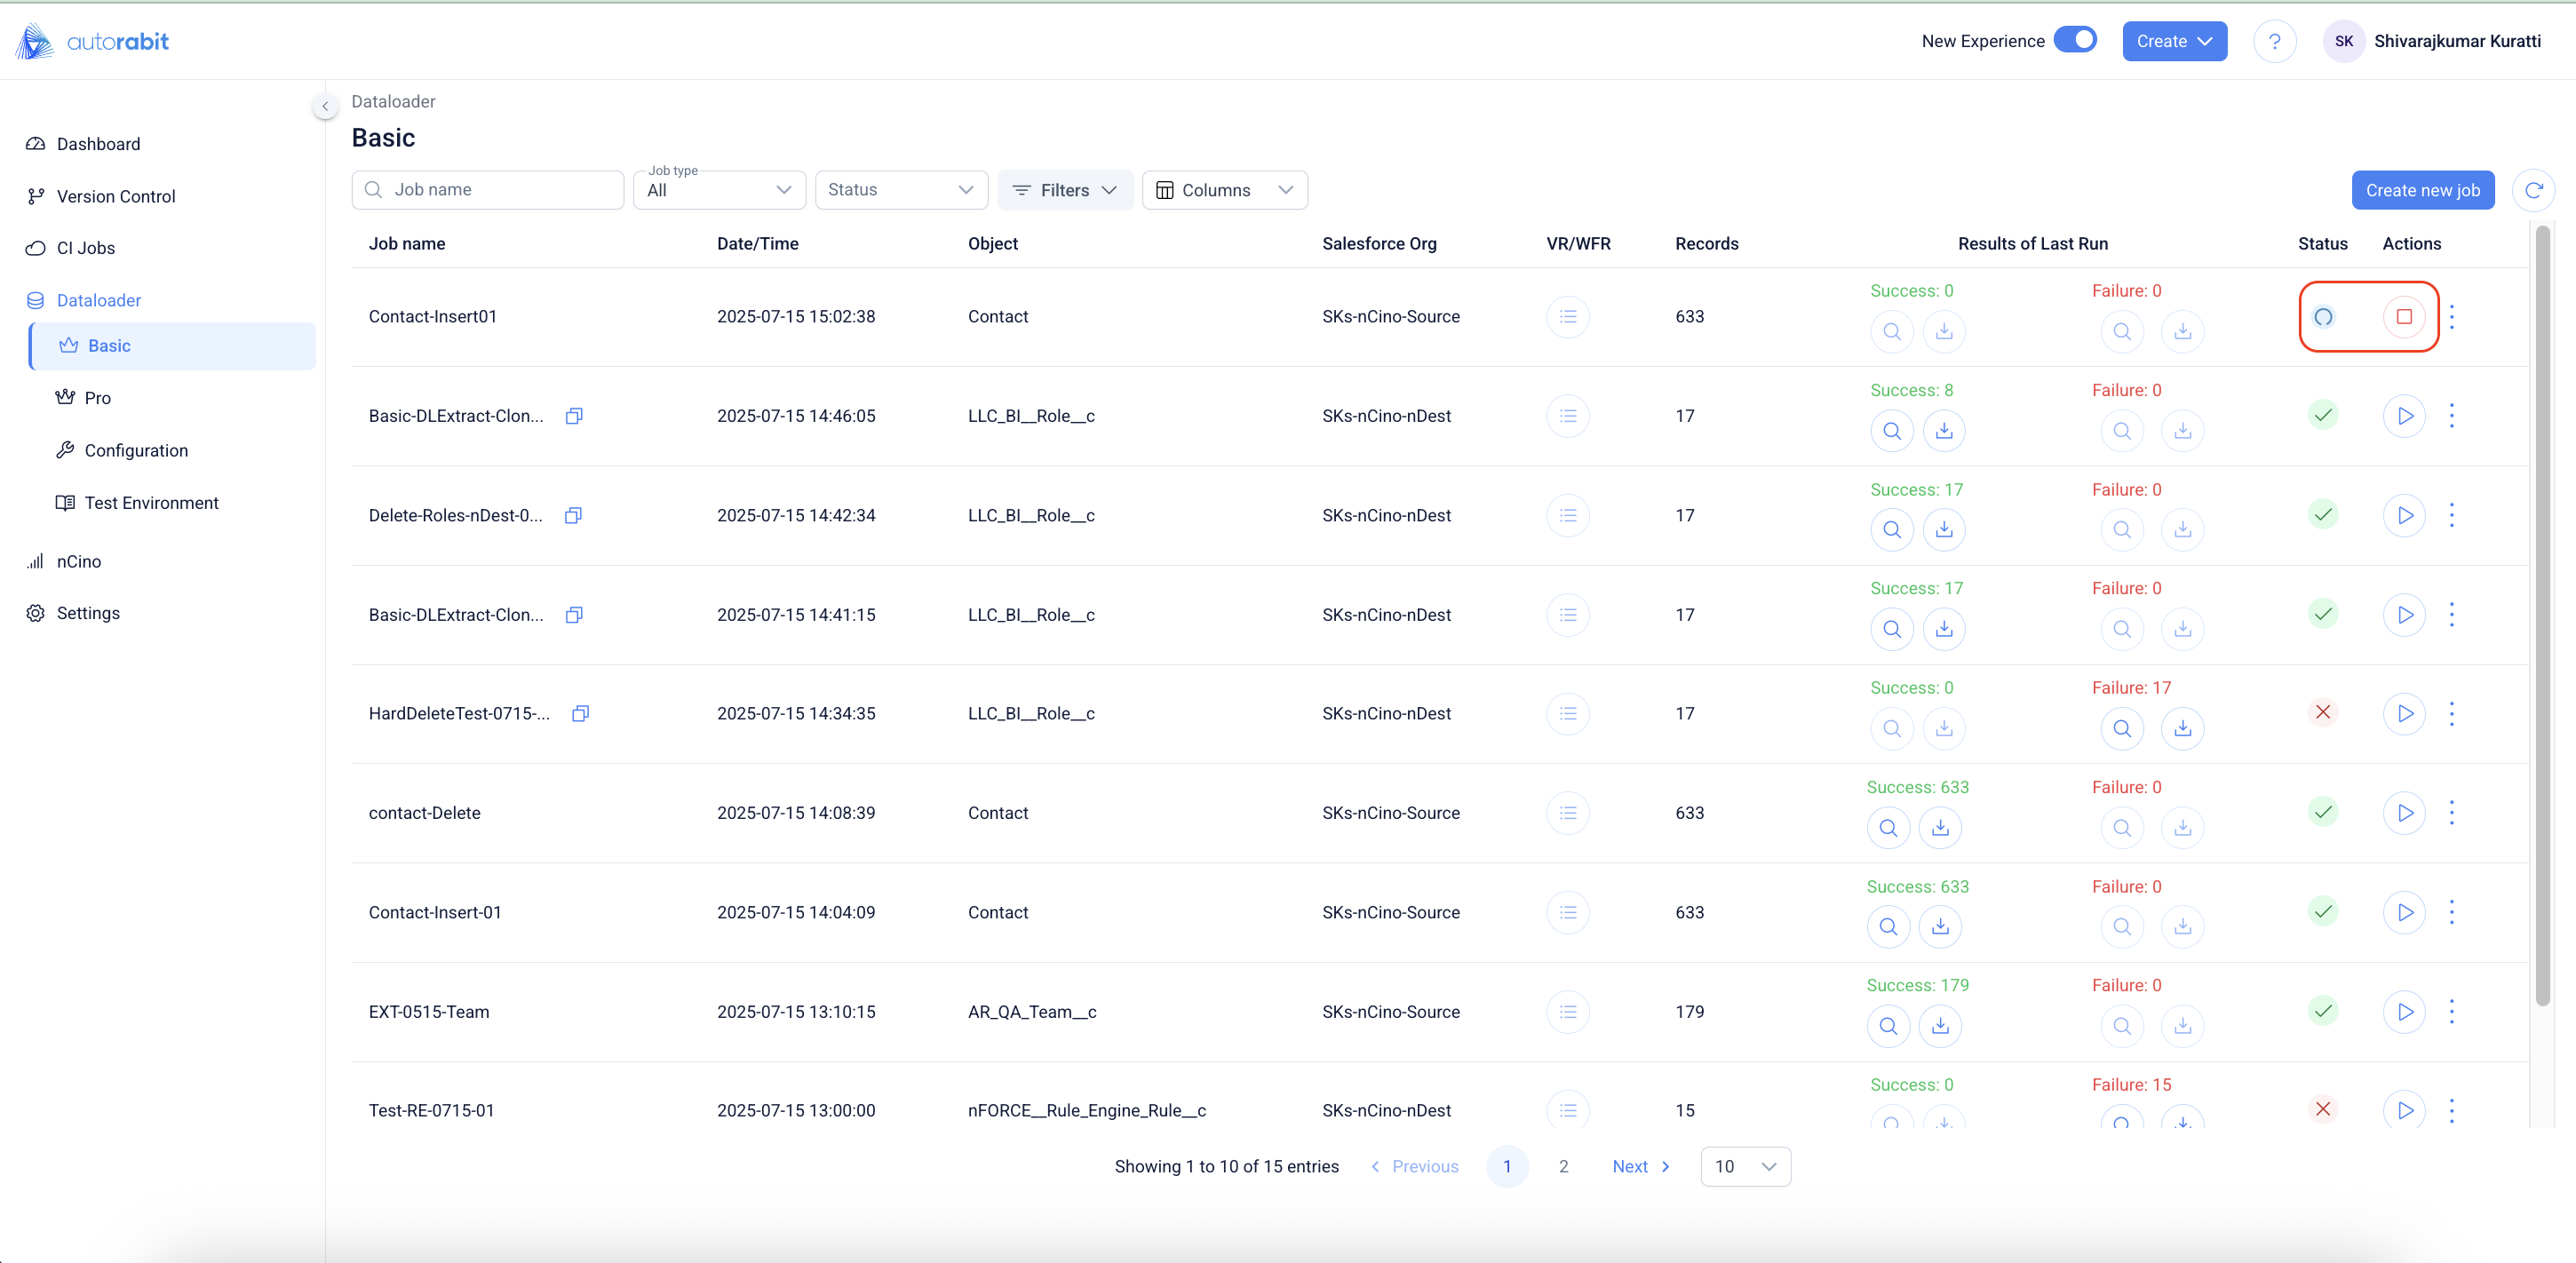Open the Status filter dropdown
2576x1263 pixels.
900,190
